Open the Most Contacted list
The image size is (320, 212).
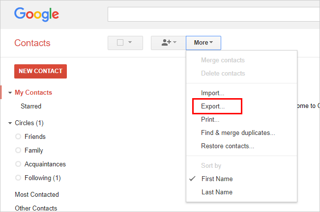point(37,194)
